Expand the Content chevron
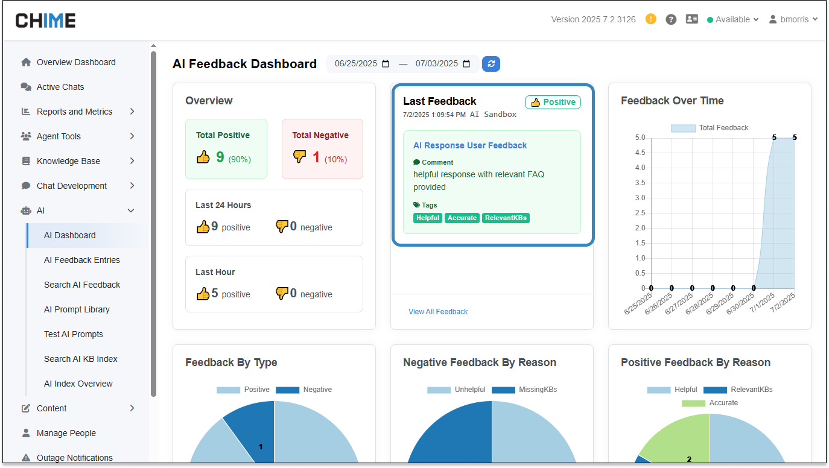Screen dimensions: 829x468 point(132,408)
